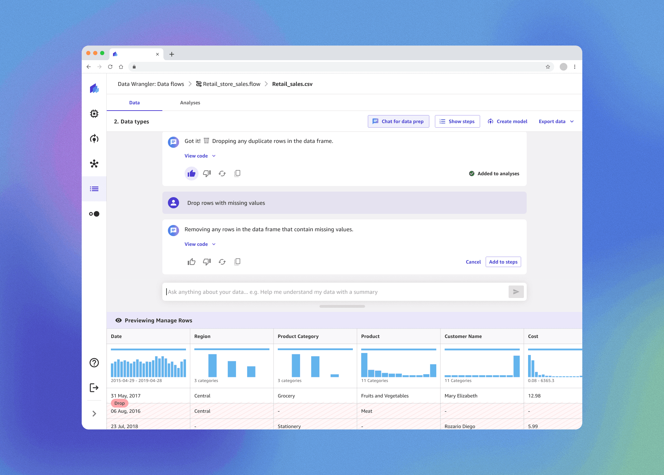Copy the missing values response
664x475 pixels.
coord(237,262)
